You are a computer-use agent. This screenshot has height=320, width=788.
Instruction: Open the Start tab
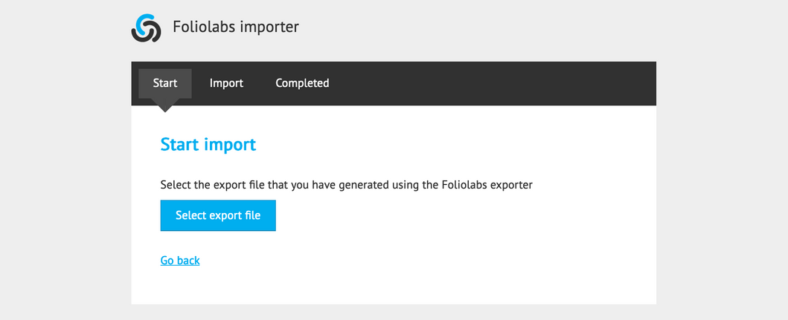coord(165,83)
